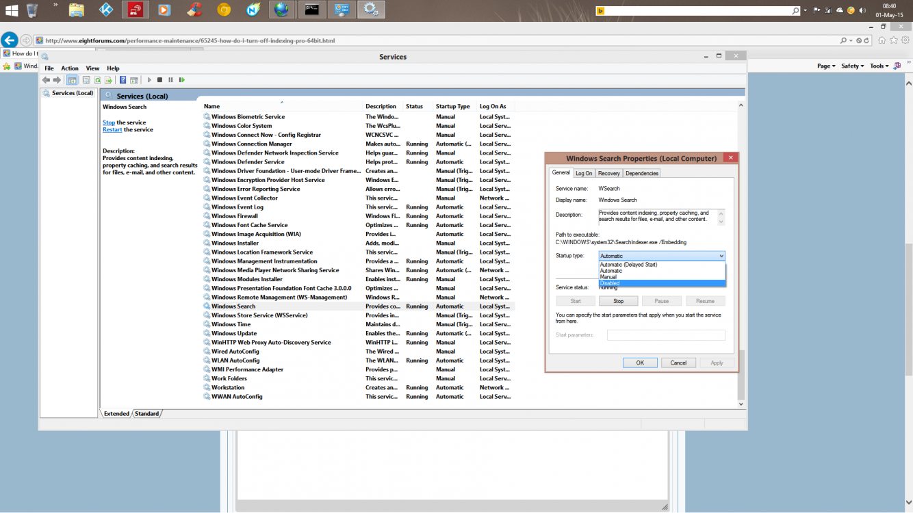Open Command Prompt taskbar icon
This screenshot has height=513, width=913.
point(312,10)
